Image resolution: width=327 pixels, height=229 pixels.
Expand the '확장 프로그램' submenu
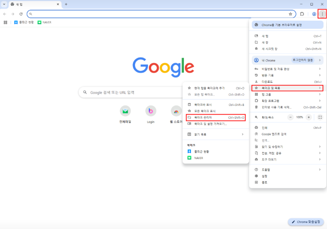[x=287, y=101]
